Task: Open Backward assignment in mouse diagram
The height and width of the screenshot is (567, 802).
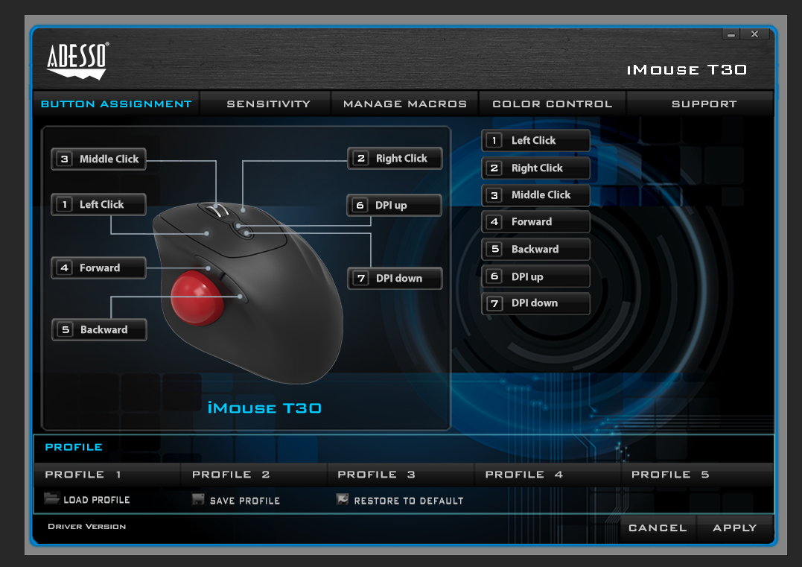Action: pos(99,329)
